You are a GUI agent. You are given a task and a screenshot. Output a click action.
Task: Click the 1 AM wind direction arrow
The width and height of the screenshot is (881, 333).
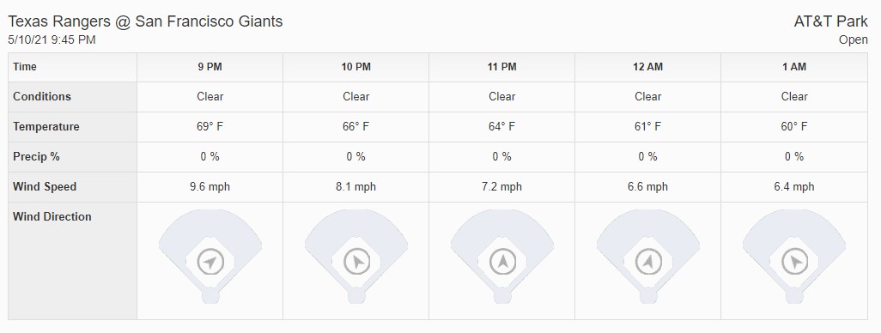(794, 261)
